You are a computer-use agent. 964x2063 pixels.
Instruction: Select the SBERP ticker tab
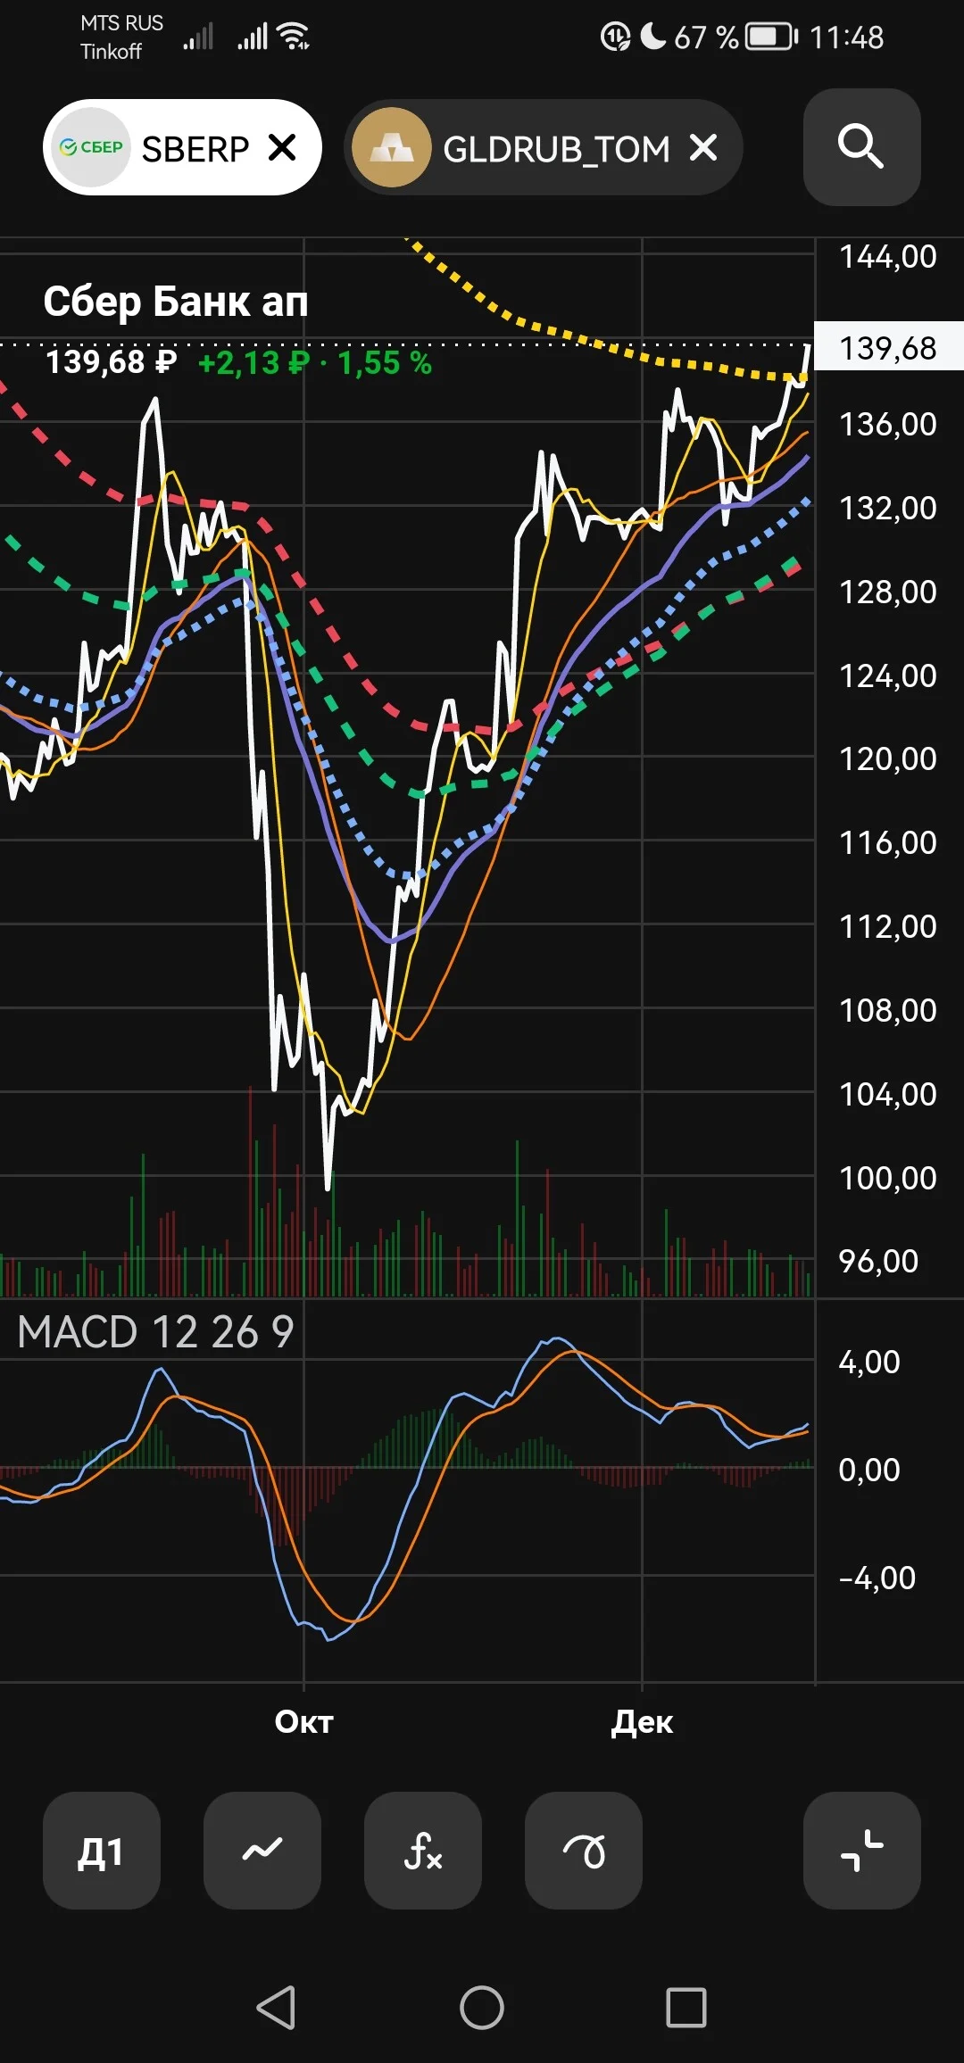182,147
